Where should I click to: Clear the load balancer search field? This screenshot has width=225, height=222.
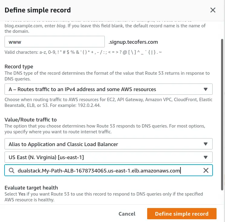pyautogui.click(x=206, y=170)
